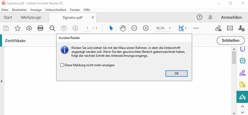Click the Find text magnifier icon

coord(52,28)
